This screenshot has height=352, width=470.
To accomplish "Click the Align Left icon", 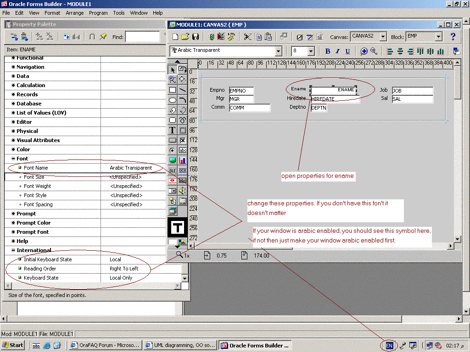I will 390,51.
